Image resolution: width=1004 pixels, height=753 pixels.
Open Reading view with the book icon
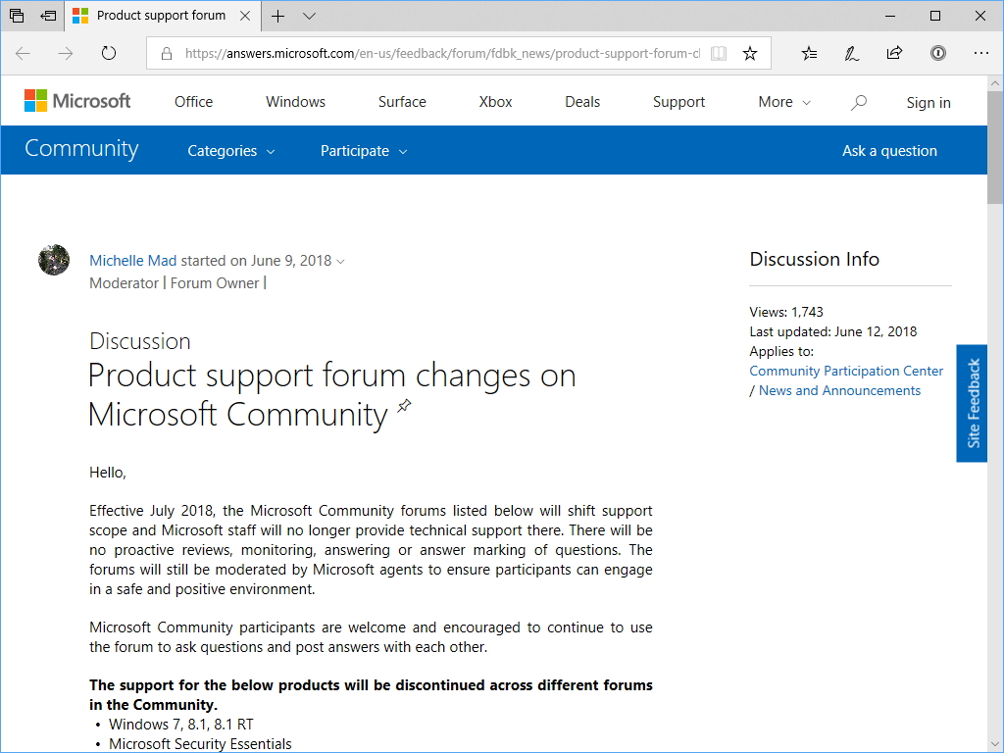point(719,53)
